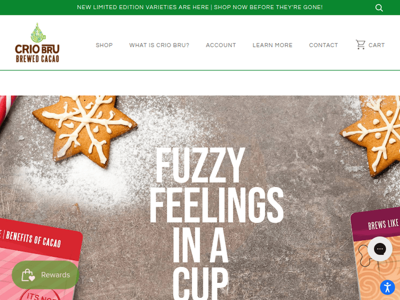Image resolution: width=400 pixels, height=300 pixels.
Task: Click the Crio Bru logo
Action: click(37, 43)
